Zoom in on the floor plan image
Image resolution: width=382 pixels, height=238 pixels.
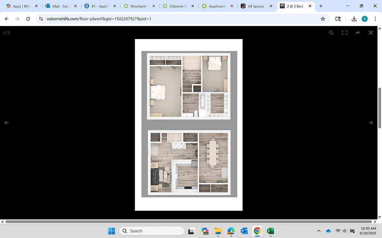[331, 33]
